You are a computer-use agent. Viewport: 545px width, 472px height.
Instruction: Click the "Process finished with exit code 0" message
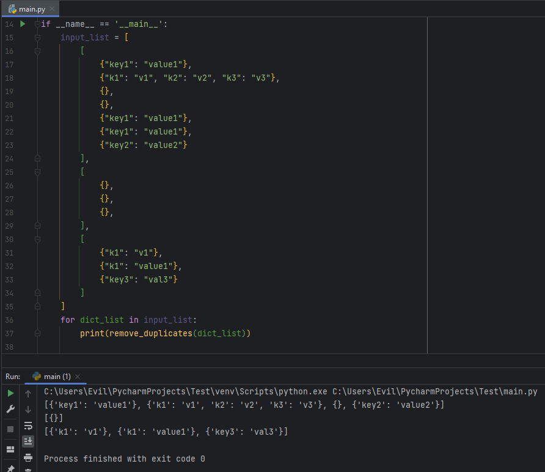[125, 459]
